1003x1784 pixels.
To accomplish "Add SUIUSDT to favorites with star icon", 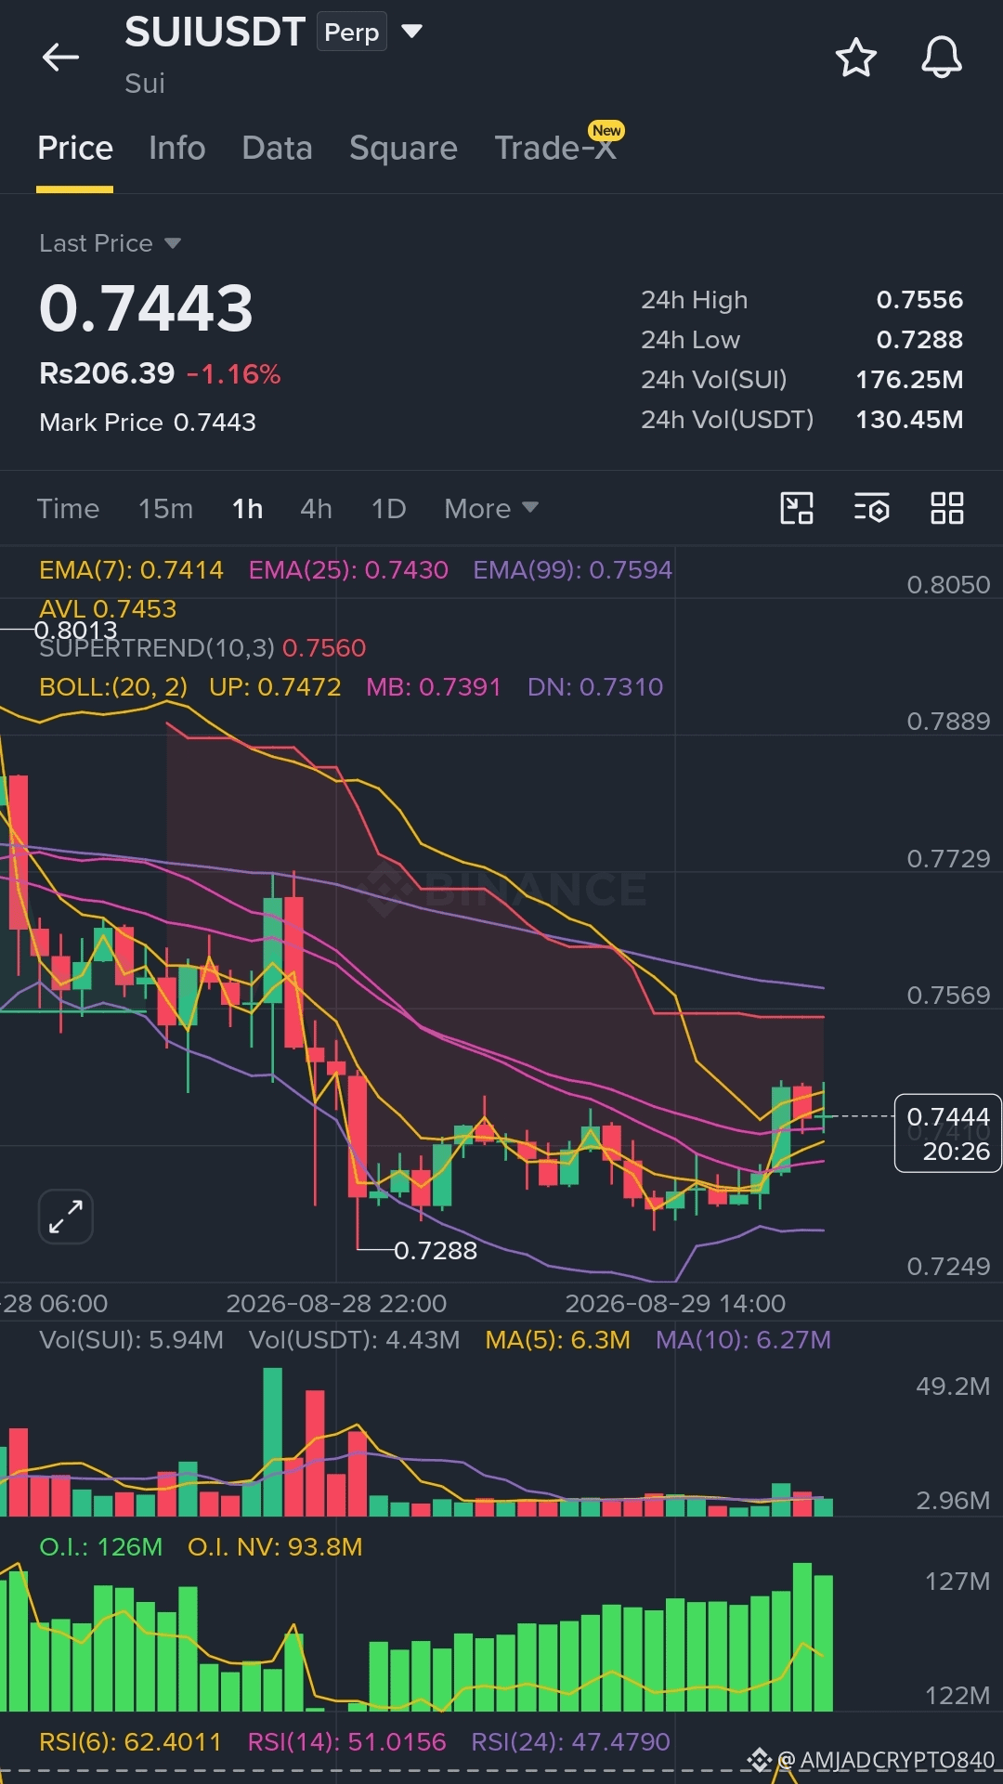I will (x=855, y=58).
